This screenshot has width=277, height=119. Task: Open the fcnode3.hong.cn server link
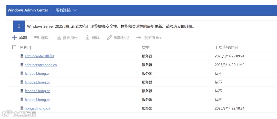pyautogui.click(x=37, y=91)
